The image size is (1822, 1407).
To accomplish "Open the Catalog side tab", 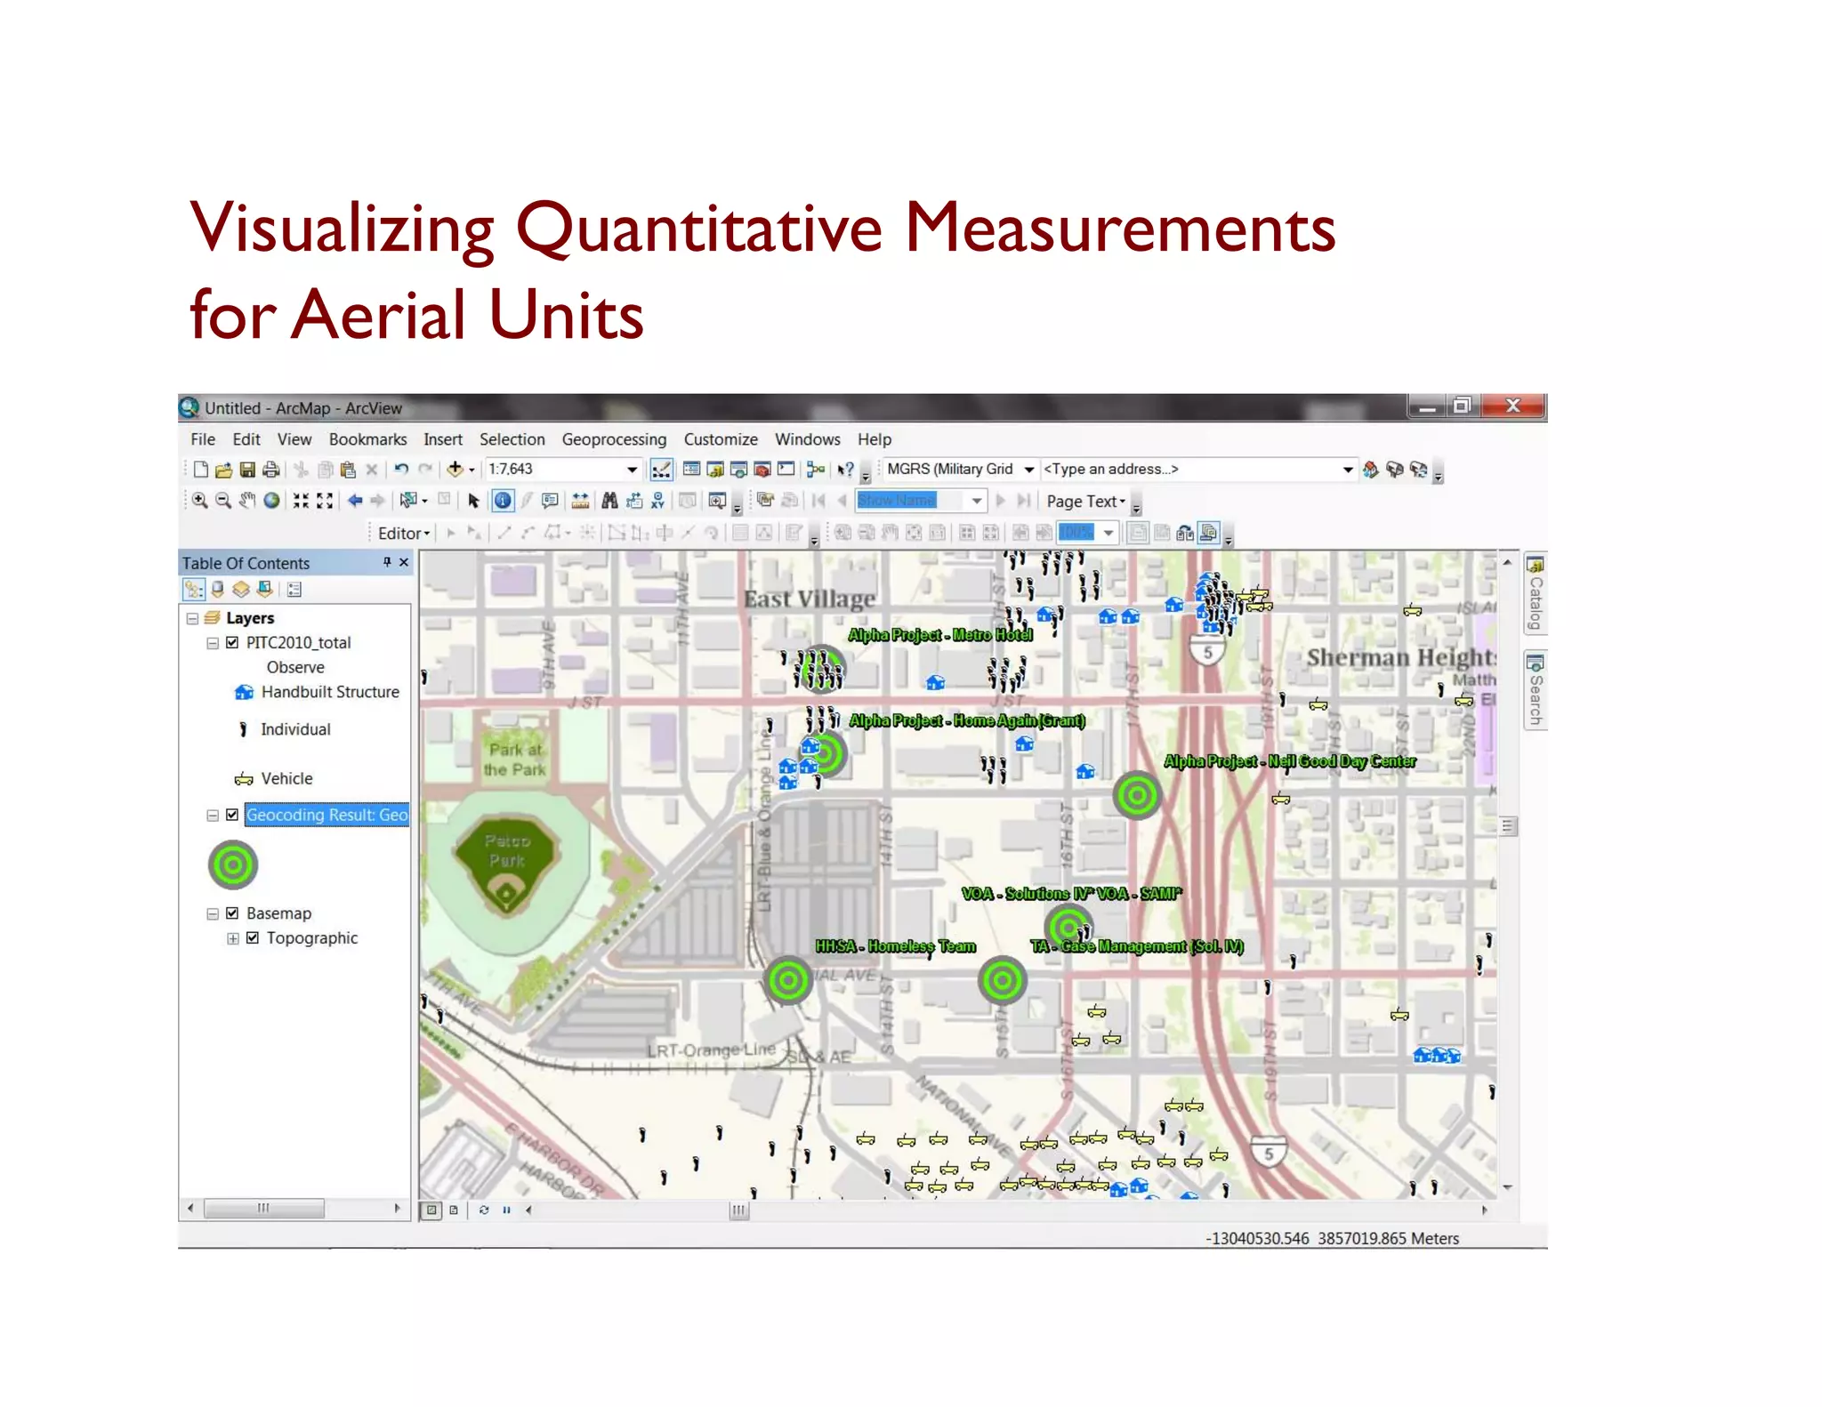I will click(1536, 593).
